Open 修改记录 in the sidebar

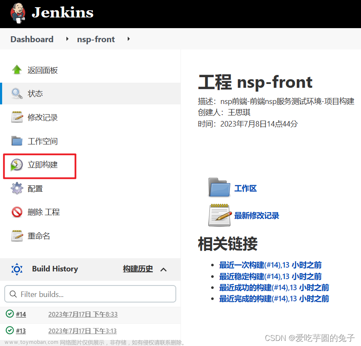[x=43, y=117]
